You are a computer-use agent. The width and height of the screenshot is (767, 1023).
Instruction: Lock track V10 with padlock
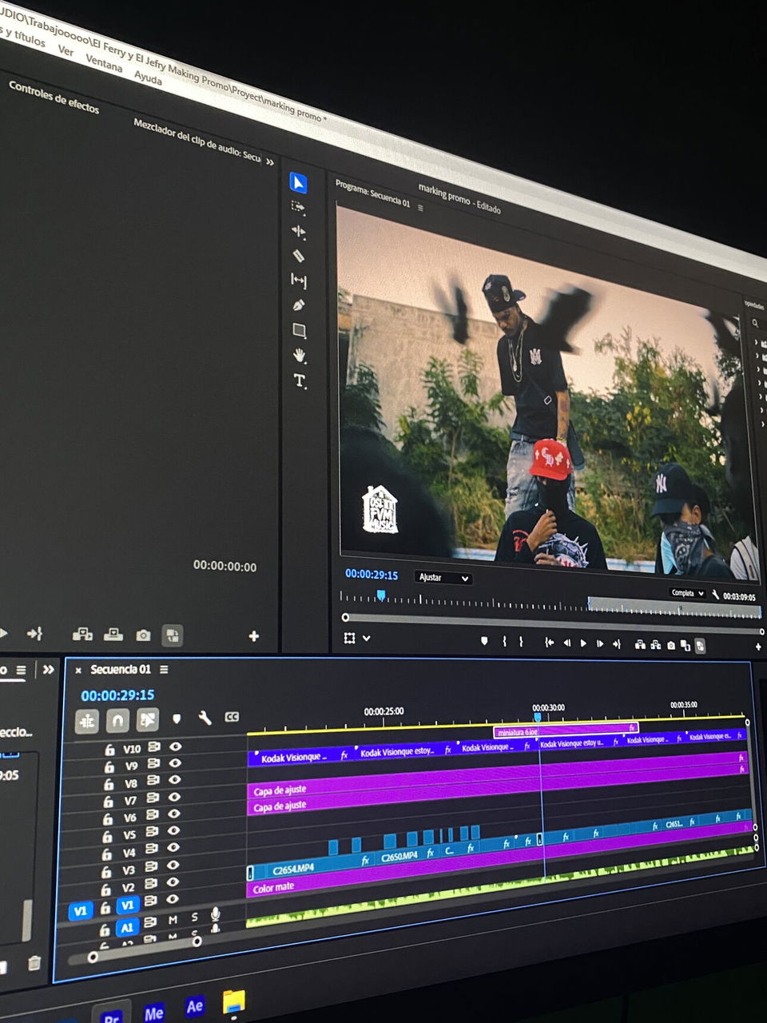(x=109, y=750)
